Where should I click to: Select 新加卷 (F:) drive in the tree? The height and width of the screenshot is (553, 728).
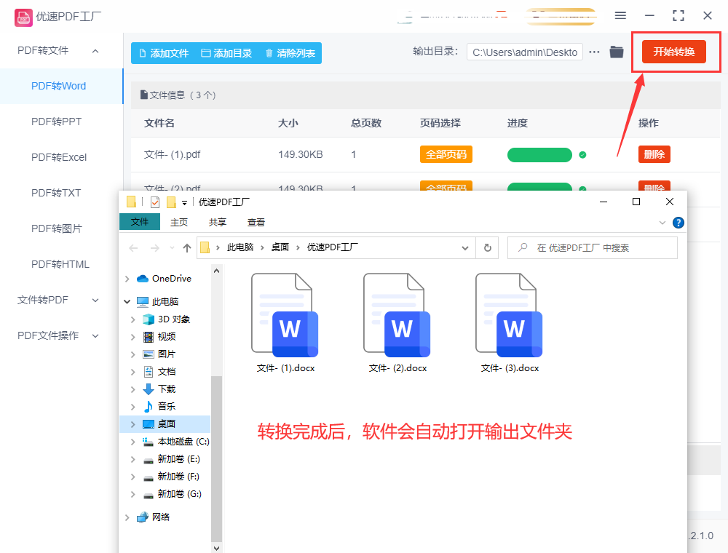tap(171, 477)
